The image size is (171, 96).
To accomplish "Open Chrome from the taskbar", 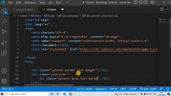I will 71,94.
